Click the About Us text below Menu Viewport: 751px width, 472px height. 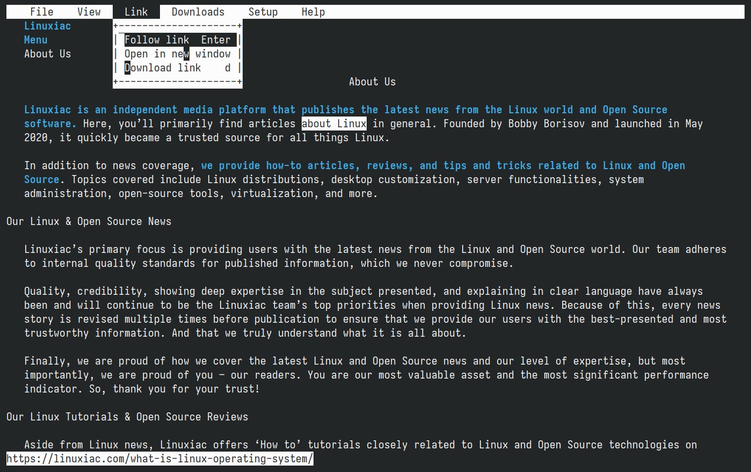47,54
